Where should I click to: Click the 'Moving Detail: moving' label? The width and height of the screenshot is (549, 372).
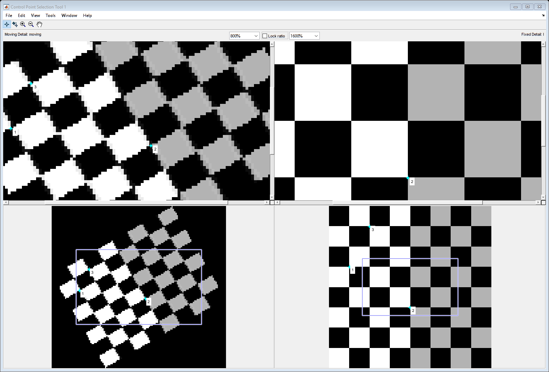tap(23, 35)
